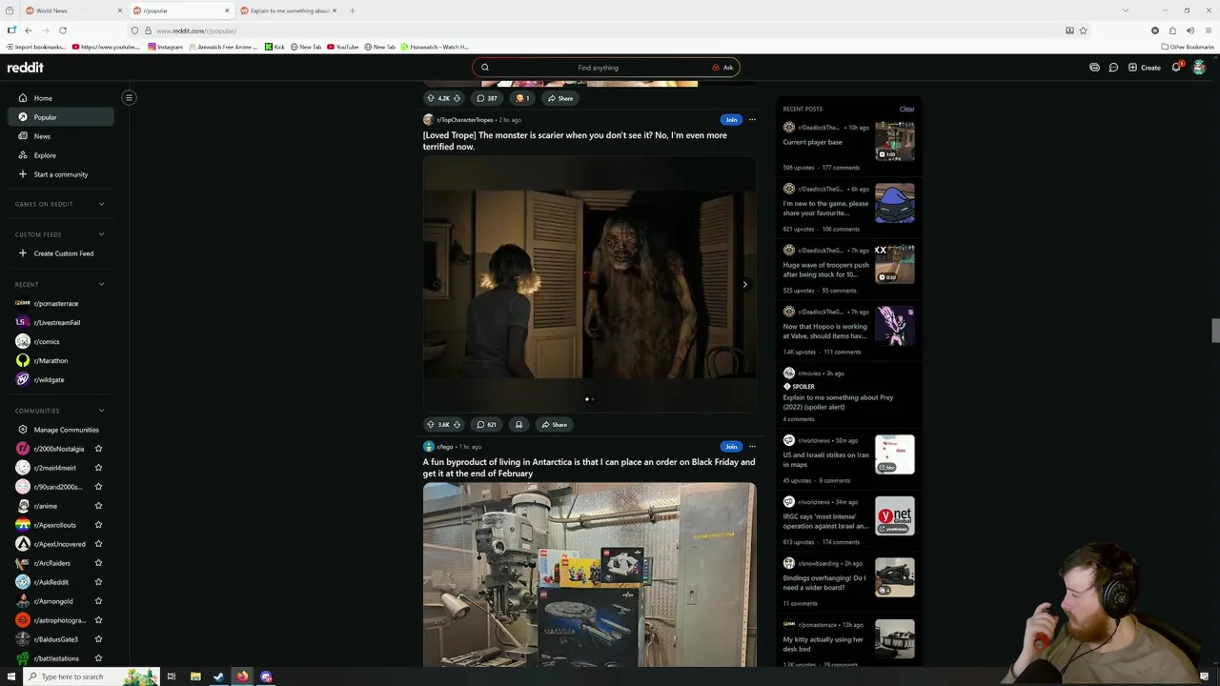Upvote the TopCharacterTropes monster post (3.6K)
The height and width of the screenshot is (686, 1220).
(x=431, y=425)
